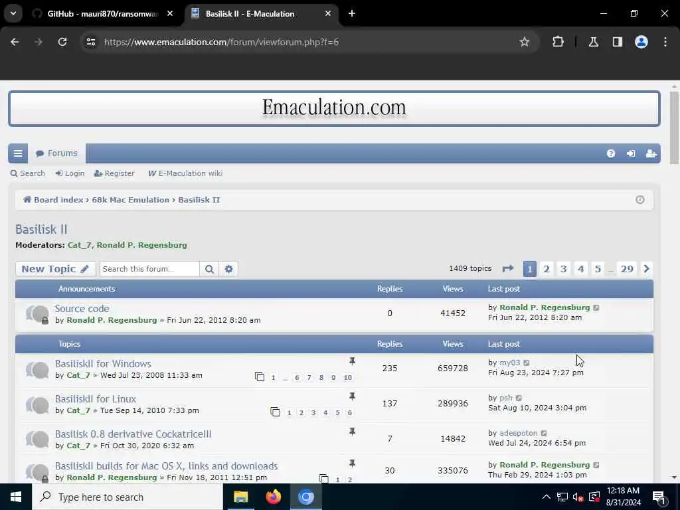This screenshot has width=680, height=510.
Task: Click the Windows taskbar search box
Action: pyautogui.click(x=127, y=497)
